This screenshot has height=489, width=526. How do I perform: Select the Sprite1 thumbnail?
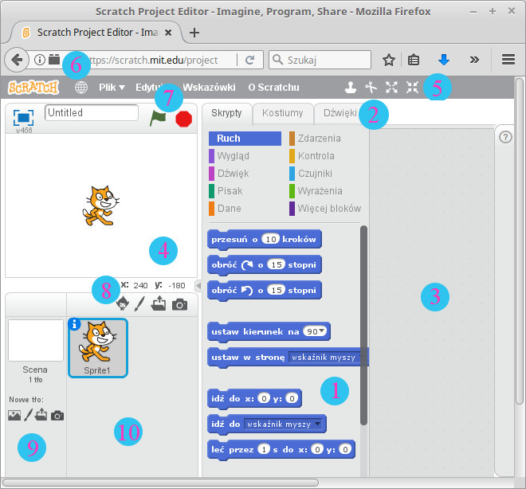(97, 348)
